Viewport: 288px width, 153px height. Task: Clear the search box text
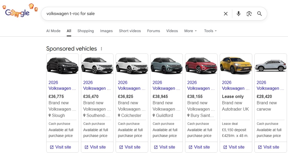[x=225, y=14]
